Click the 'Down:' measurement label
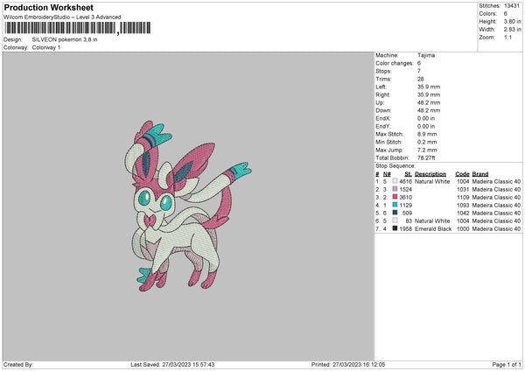 pyautogui.click(x=383, y=110)
